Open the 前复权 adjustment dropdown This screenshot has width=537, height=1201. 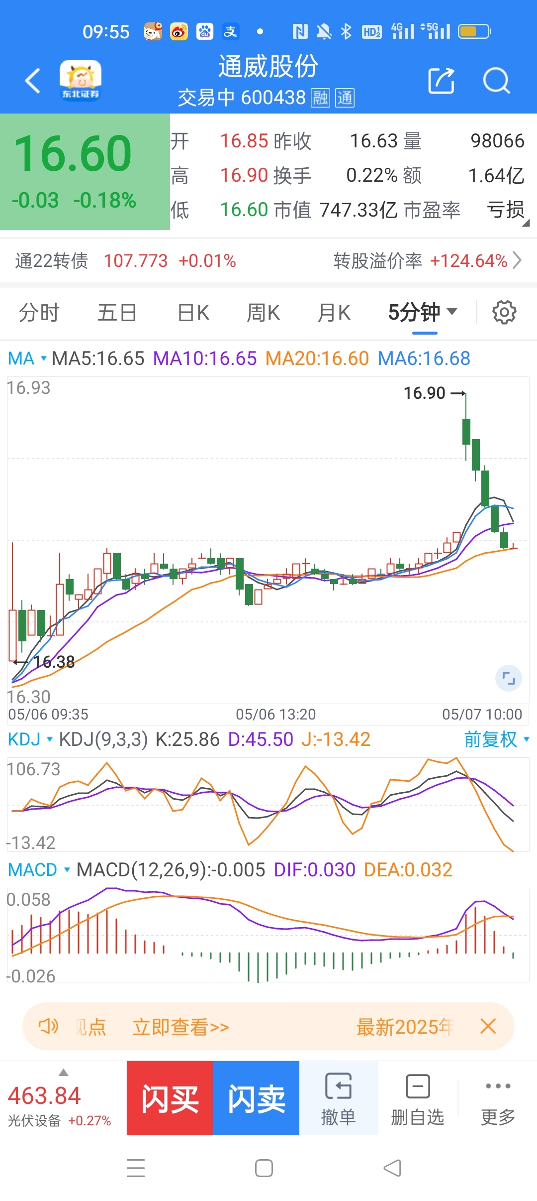[497, 739]
